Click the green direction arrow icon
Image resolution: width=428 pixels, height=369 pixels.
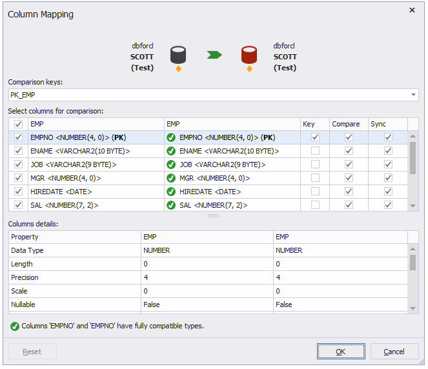(x=214, y=55)
